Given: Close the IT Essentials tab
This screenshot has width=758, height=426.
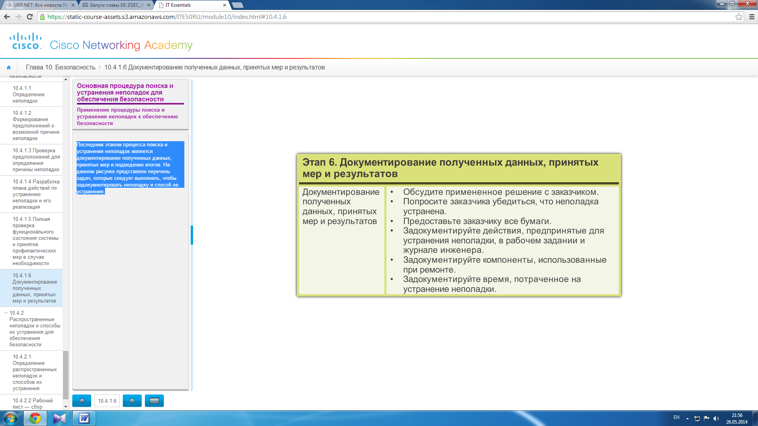Looking at the screenshot, I should 225,5.
